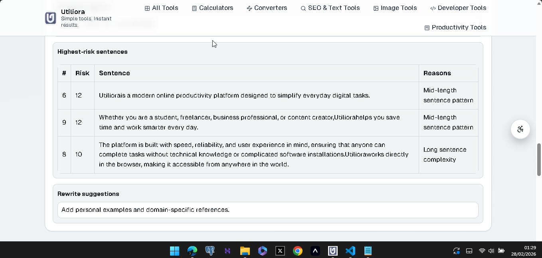Open Google Chrome from the taskbar
542x258 pixels.
click(x=298, y=251)
